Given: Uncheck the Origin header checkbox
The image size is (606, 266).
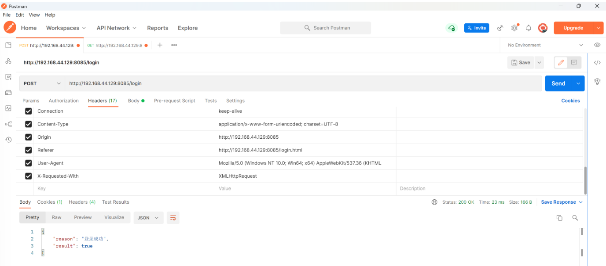Looking at the screenshot, I should (29, 137).
